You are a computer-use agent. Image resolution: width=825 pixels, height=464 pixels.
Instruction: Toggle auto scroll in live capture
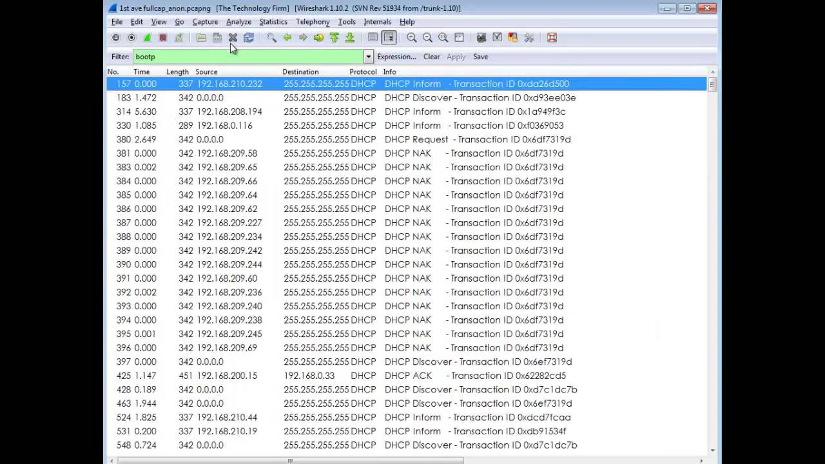coord(388,38)
